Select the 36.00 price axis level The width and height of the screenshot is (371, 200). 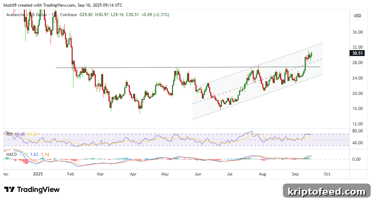(358, 32)
